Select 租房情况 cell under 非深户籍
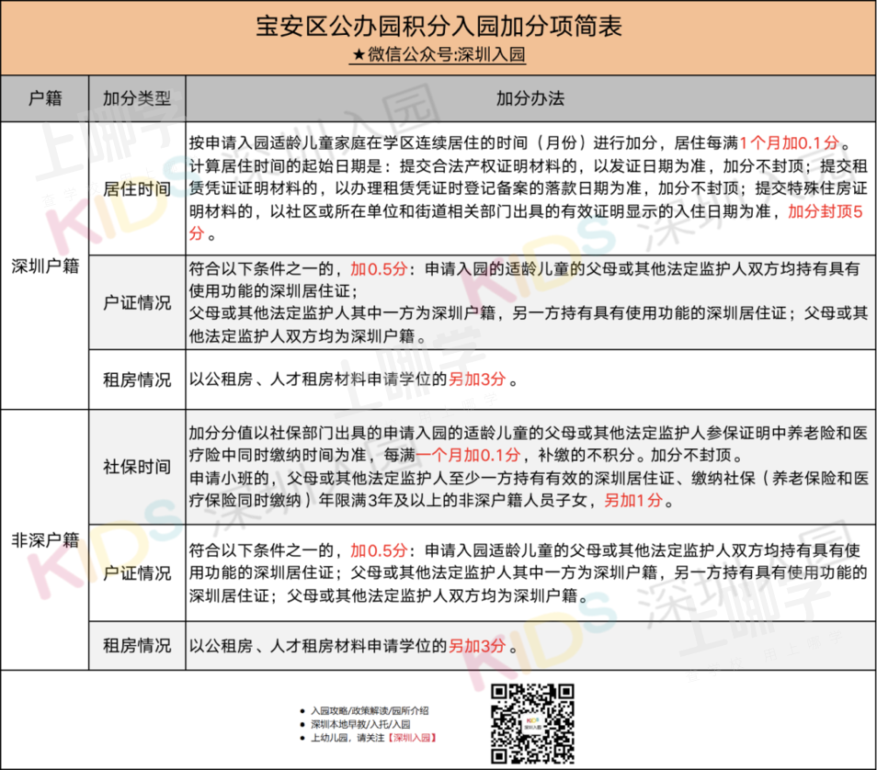Viewport: 877px width, 770px height. pos(137,646)
